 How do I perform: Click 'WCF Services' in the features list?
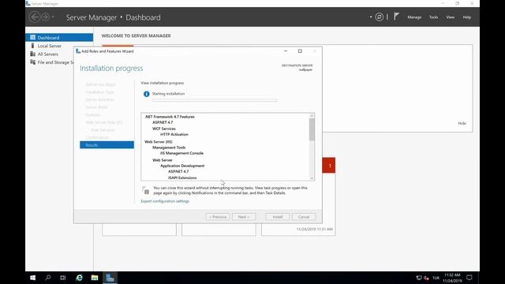tap(164, 129)
